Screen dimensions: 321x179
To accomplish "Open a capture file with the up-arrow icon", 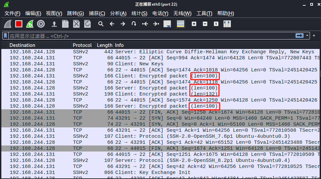I will coord(54,24).
